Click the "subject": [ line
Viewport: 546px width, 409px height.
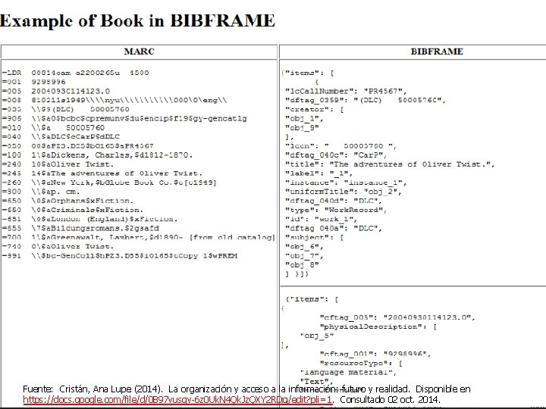315,238
